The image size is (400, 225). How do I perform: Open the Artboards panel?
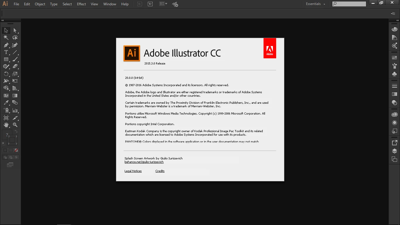point(394,159)
